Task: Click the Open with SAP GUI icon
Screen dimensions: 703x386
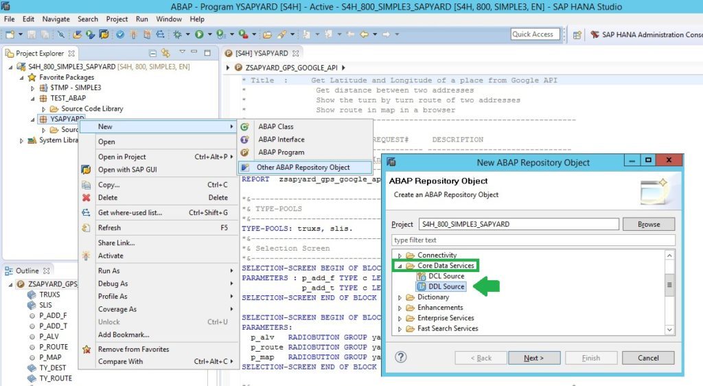Action: point(86,170)
